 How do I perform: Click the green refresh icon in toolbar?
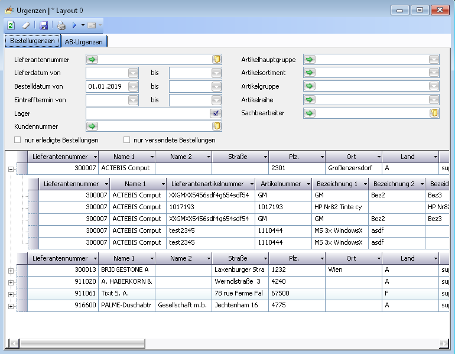(x=11, y=25)
